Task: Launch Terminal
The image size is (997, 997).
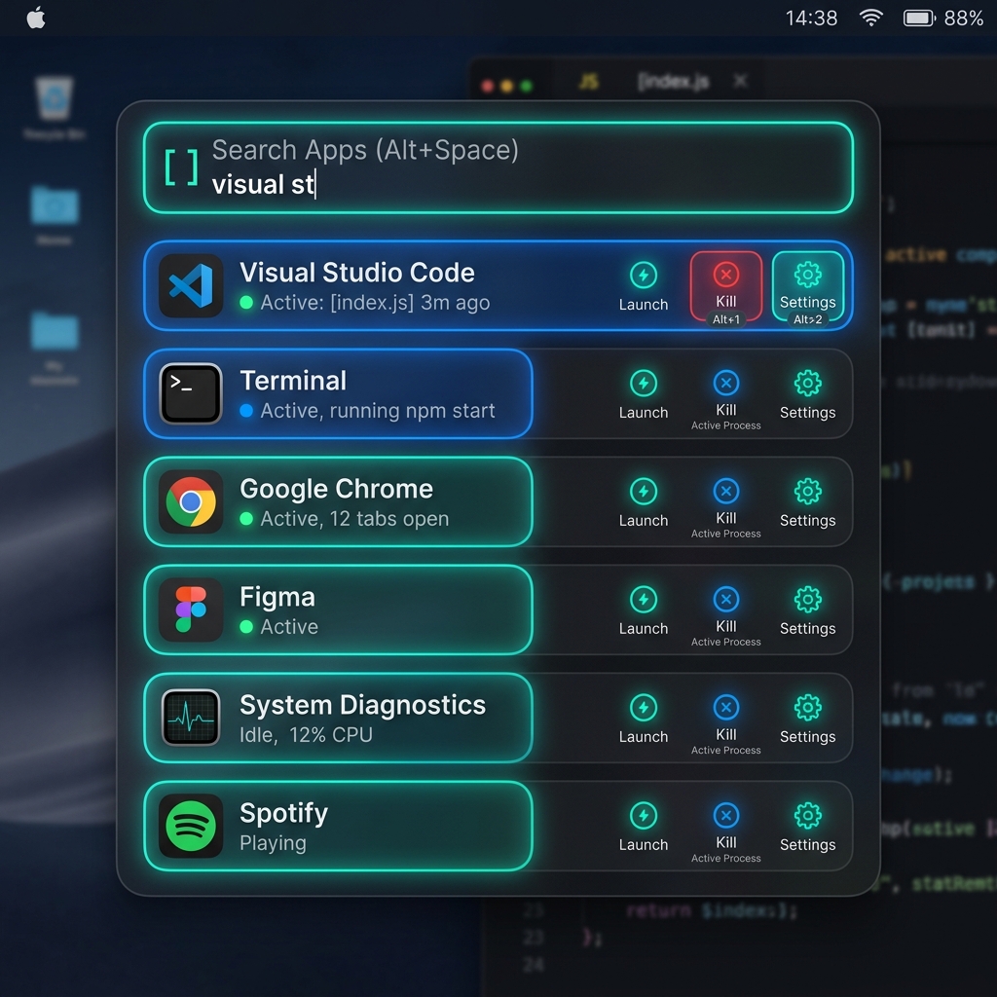Action: coord(644,394)
